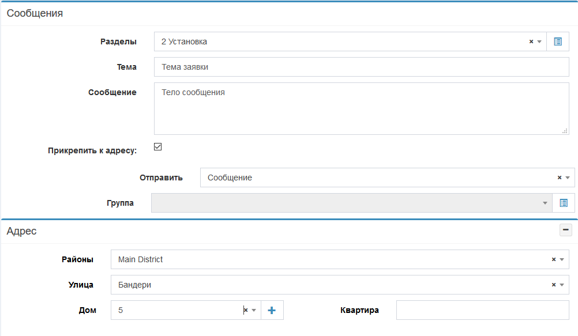Clear the Бандери street selection x
This screenshot has height=336, width=578.
click(x=553, y=285)
